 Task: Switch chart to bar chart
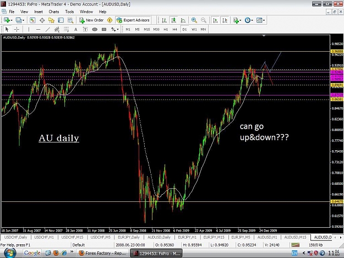tap(164, 20)
